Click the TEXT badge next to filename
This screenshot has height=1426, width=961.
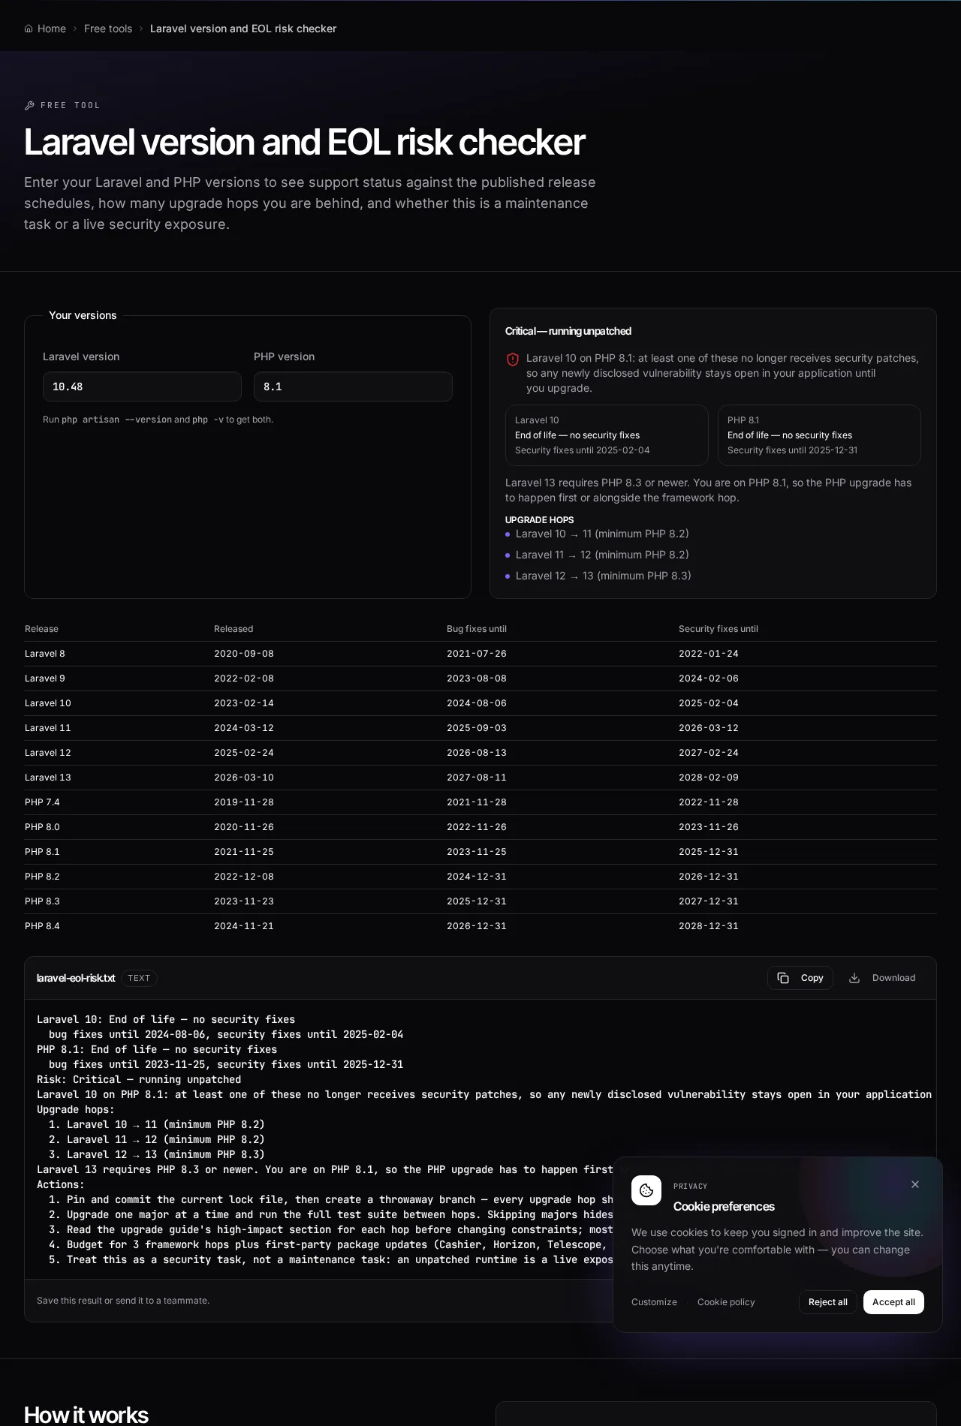139,978
